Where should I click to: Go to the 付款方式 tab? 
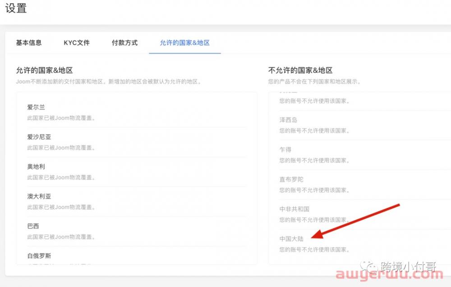[124, 43]
